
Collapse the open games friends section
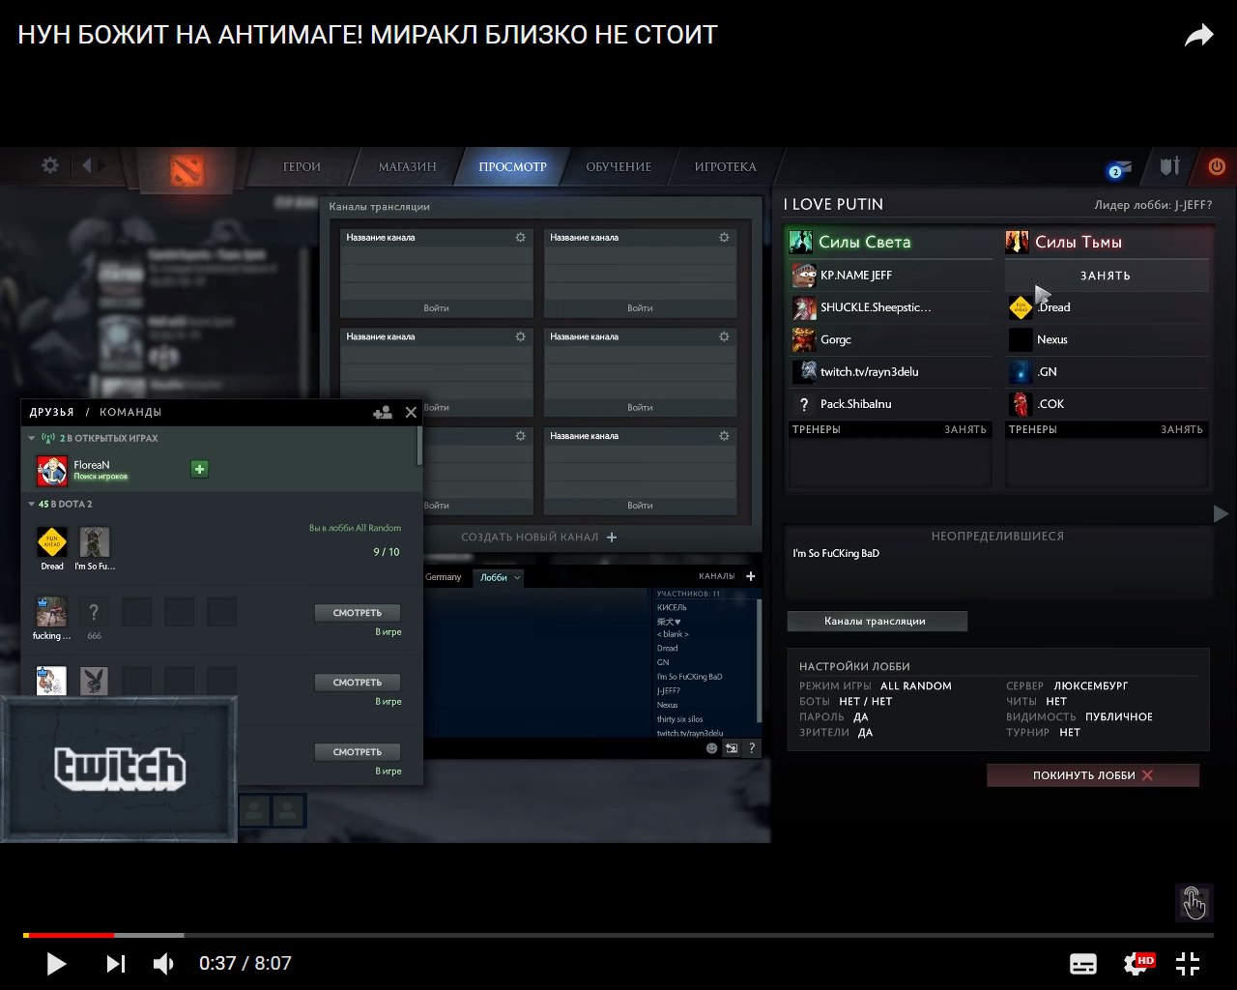coord(31,438)
